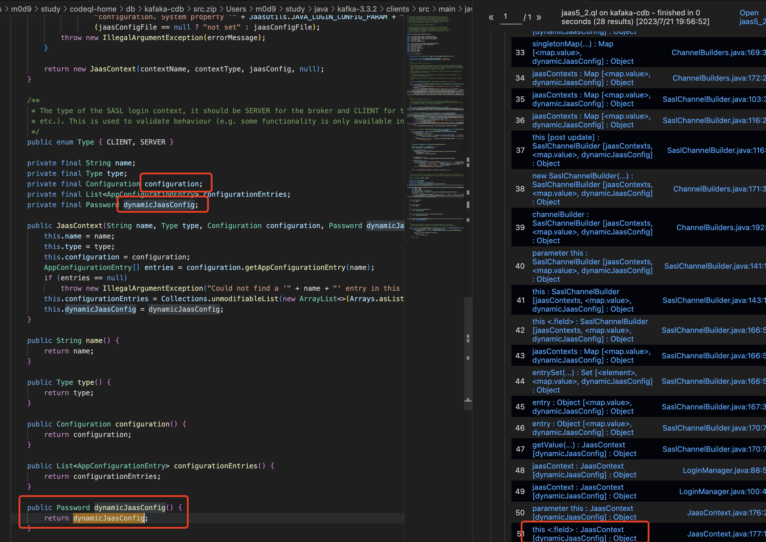Open row 42 this <.field> : SaslChannelBuilder node
This screenshot has width=766, height=542.
click(x=590, y=330)
